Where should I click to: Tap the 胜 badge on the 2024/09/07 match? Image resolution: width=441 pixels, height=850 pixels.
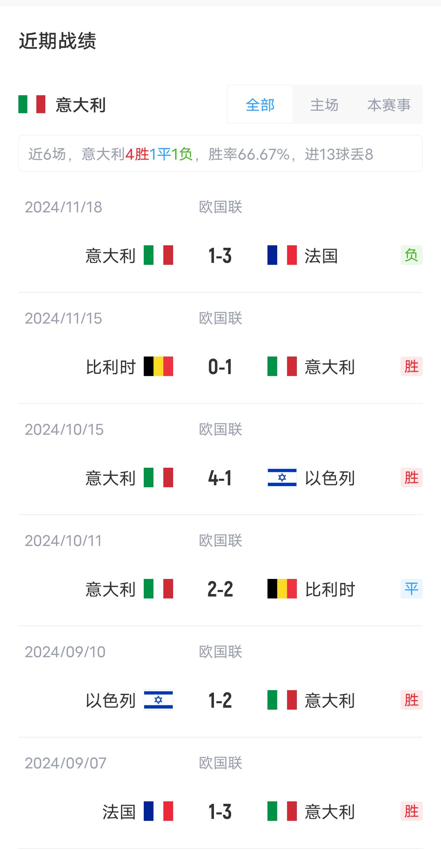click(411, 811)
